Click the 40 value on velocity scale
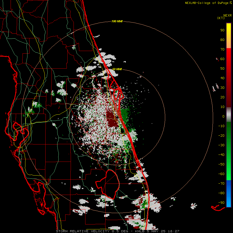Screen dimensions: 233x233 coord(222,78)
